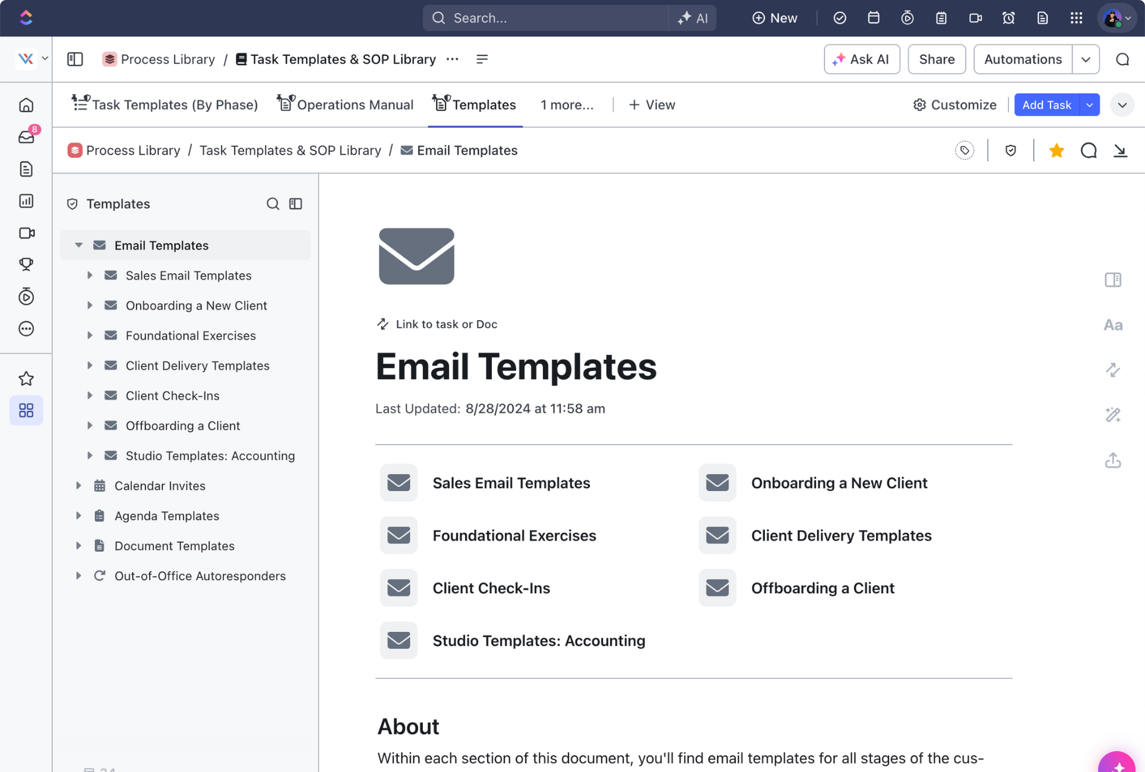This screenshot has width=1145, height=772.
Task: Toggle the left sidebar panel icon
Action: [75, 59]
